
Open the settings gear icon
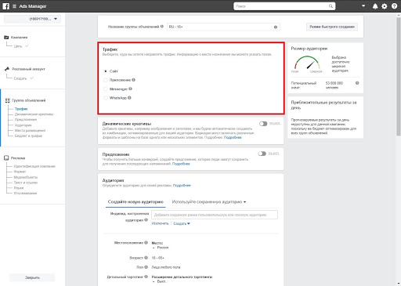coord(385,6)
